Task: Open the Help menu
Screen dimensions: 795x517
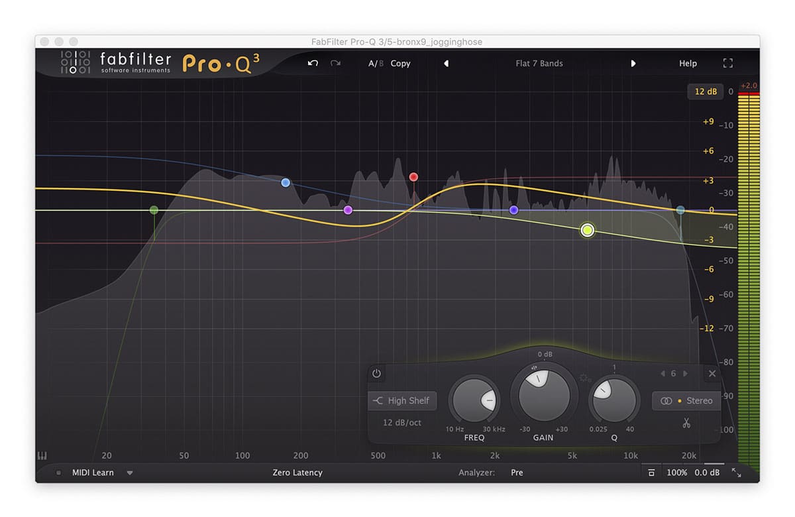Action: tap(688, 64)
